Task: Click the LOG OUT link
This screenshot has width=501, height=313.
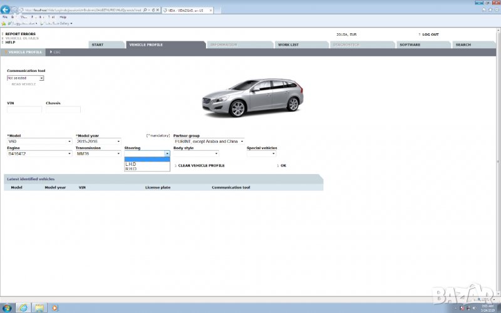Action: pos(430,34)
